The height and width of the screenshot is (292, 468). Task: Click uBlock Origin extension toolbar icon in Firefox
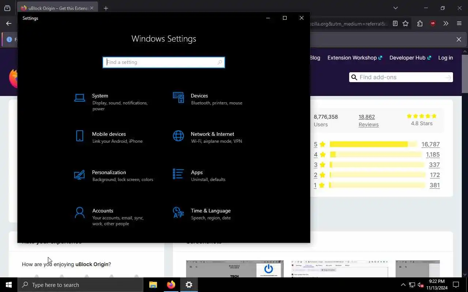(433, 23)
